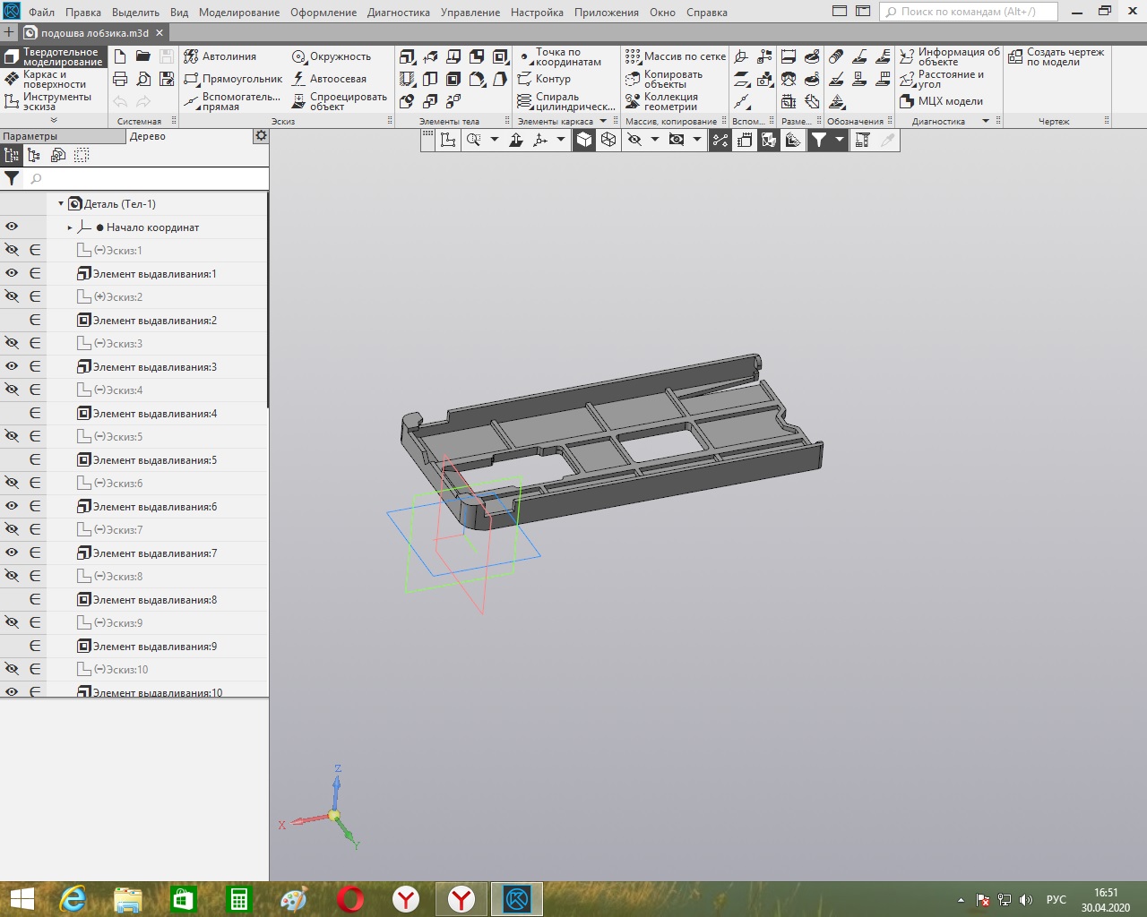Open the Файл menu
Screen dimensions: 1147x917
pos(41,13)
